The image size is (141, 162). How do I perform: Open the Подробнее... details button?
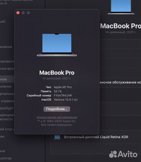57,109
